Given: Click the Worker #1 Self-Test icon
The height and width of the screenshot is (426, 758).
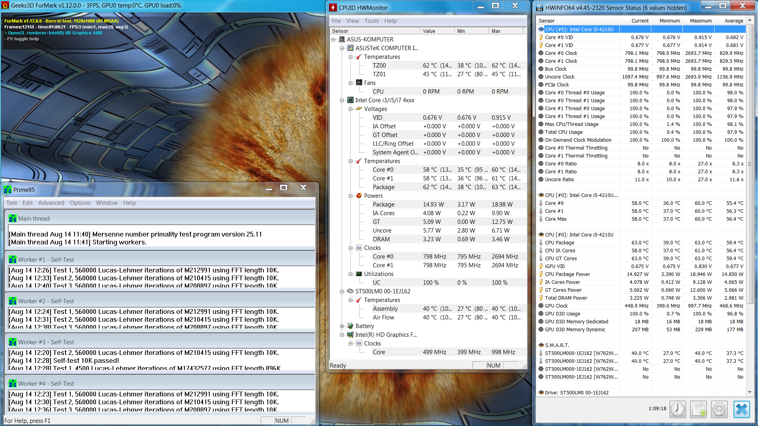Looking at the screenshot, I should point(12,260).
